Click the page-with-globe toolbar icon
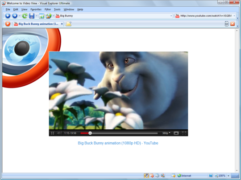 42,16
